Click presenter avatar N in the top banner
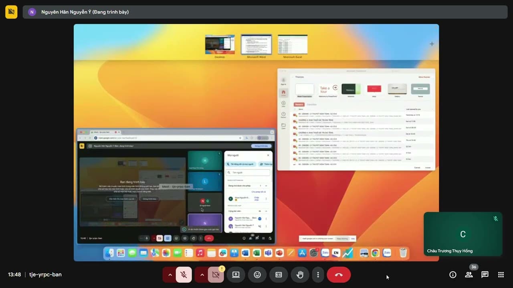Viewport: 513px width, 288px height. (32, 12)
